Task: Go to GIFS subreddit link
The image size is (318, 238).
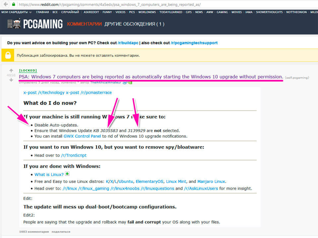Action: click(188, 12)
